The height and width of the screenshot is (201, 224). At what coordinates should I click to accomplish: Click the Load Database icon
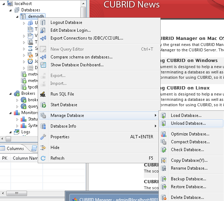coord(163,115)
